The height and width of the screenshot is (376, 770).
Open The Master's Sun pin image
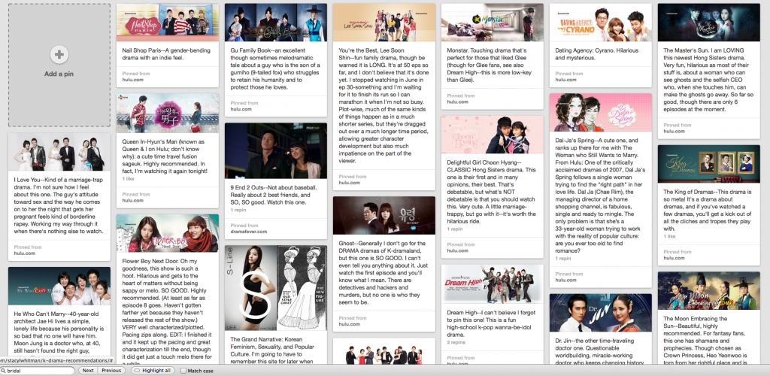(x=708, y=23)
